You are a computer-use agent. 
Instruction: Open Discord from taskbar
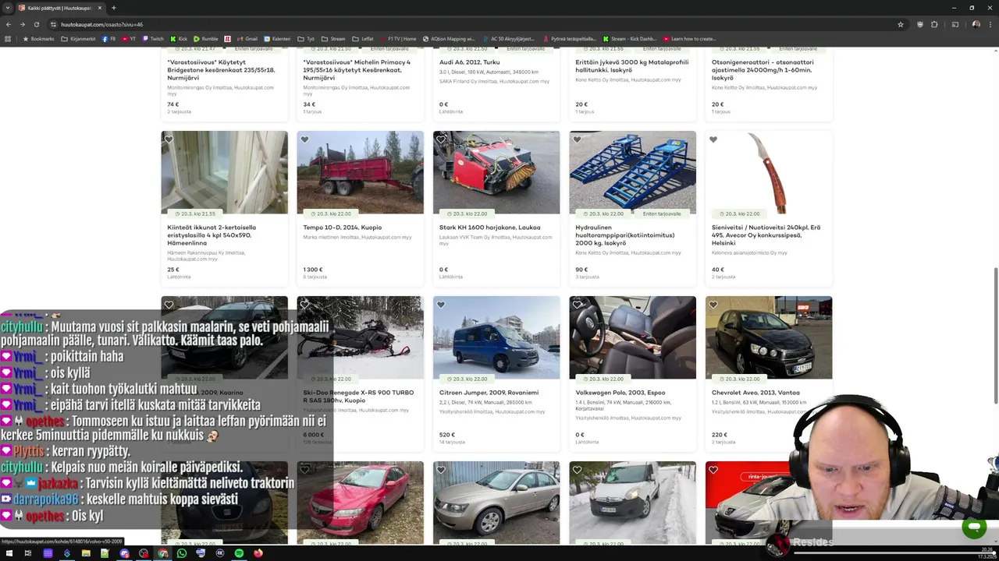pyautogui.click(x=124, y=553)
